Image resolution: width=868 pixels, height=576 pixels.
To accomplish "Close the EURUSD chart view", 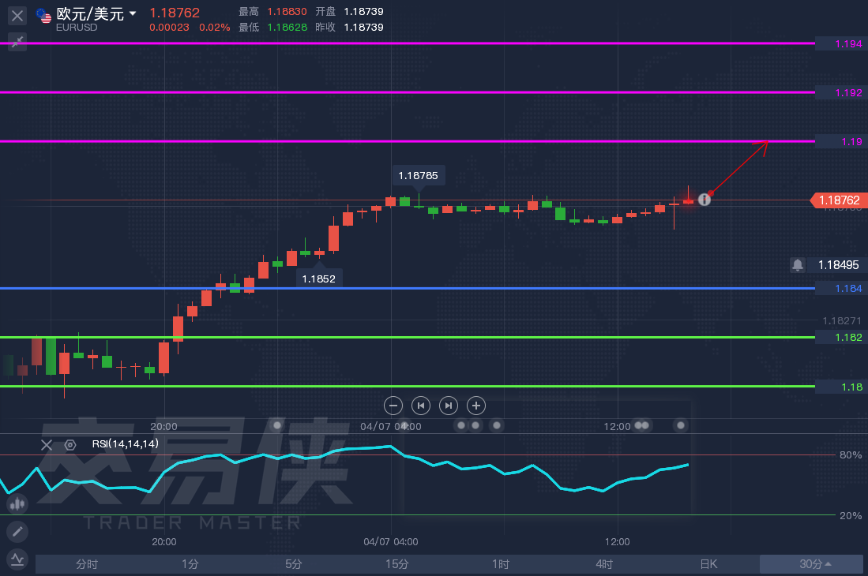I will pos(17,16).
